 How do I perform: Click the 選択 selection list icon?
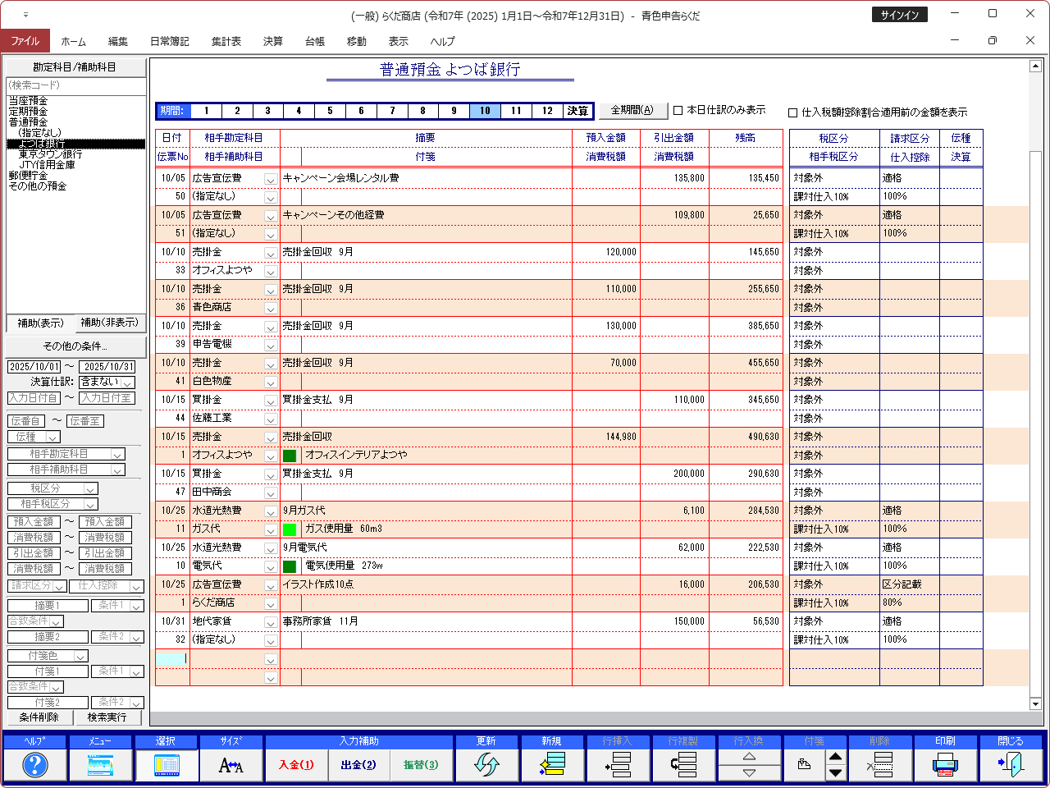(x=166, y=765)
